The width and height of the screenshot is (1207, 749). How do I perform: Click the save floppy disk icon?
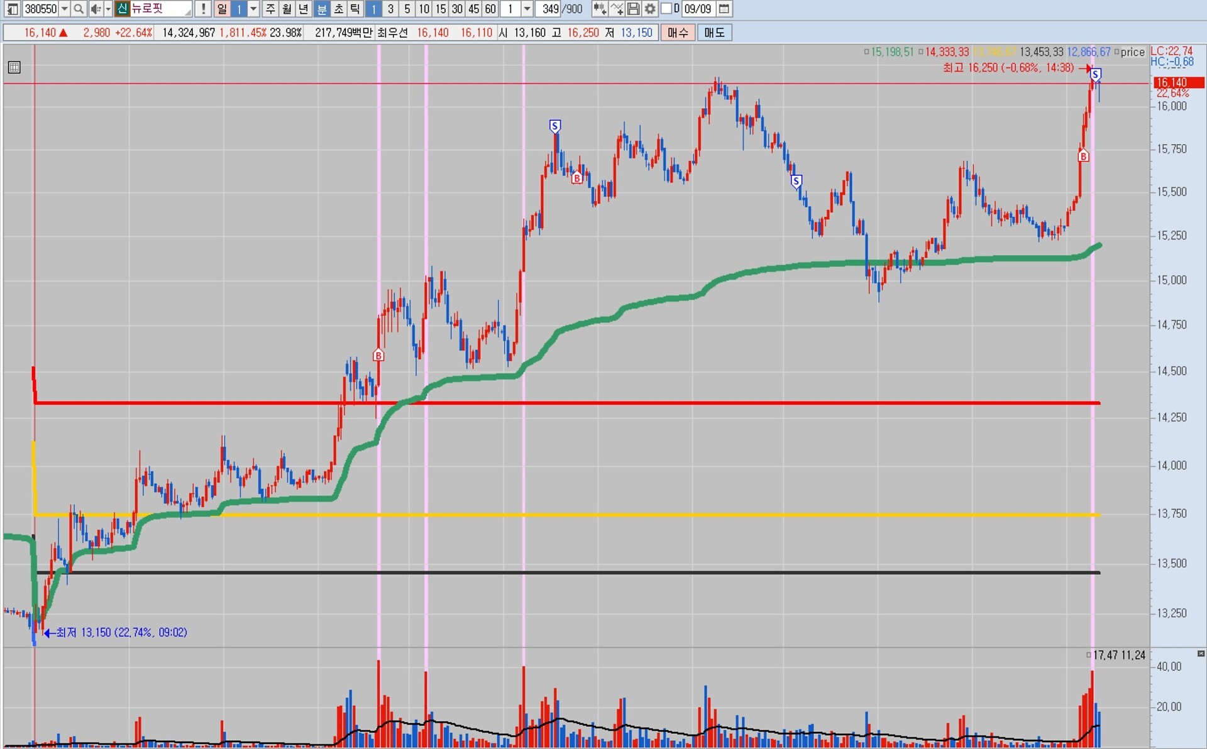634,9
